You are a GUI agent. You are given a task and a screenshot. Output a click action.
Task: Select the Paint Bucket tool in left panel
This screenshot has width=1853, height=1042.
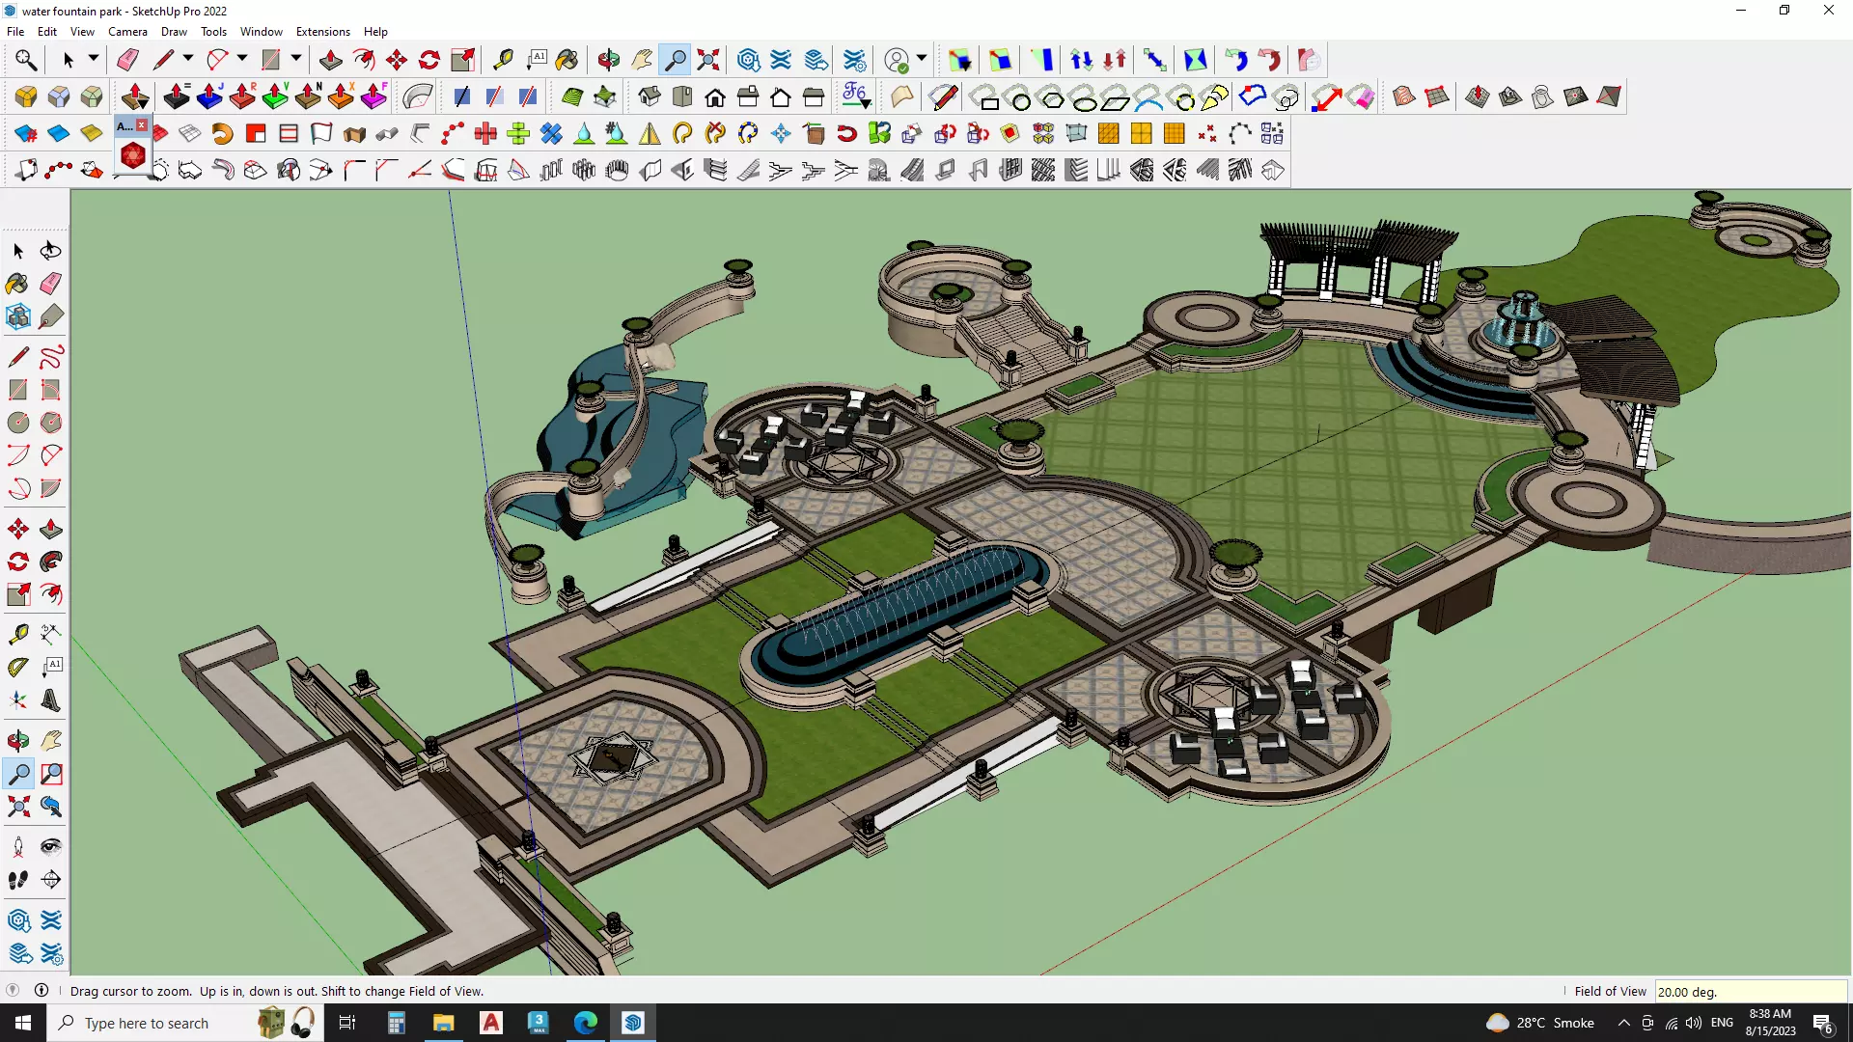(x=17, y=284)
